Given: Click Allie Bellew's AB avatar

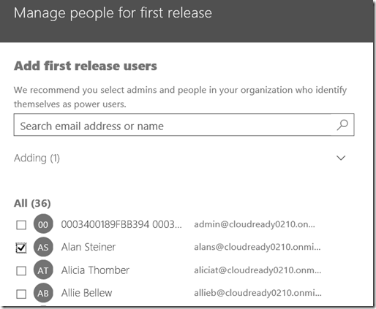Looking at the screenshot, I should [x=43, y=293].
